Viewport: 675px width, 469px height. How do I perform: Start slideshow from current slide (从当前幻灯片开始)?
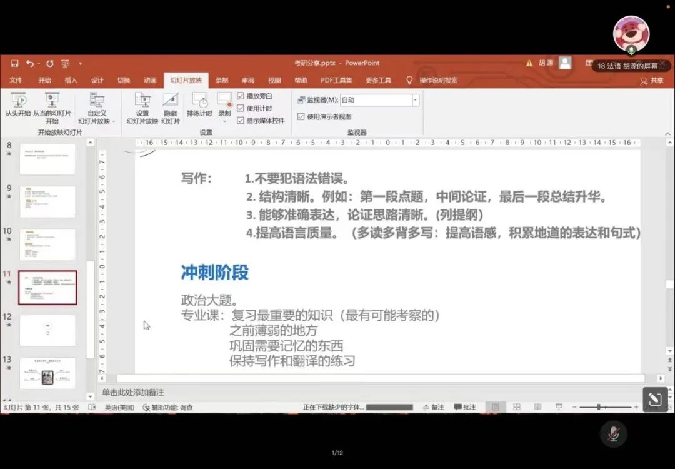click(52, 105)
